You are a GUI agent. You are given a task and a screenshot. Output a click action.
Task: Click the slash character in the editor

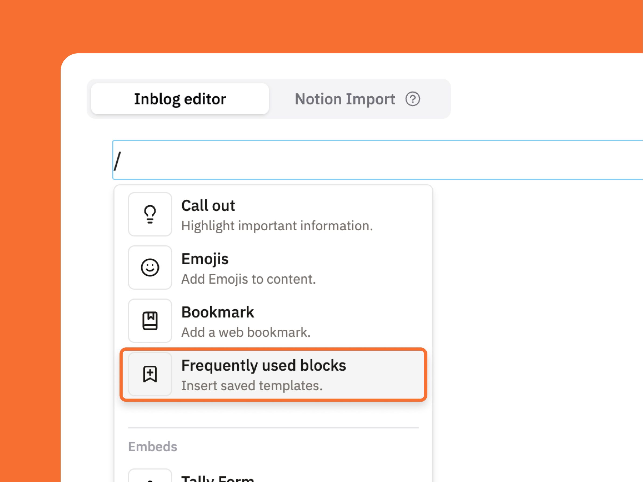[117, 161]
